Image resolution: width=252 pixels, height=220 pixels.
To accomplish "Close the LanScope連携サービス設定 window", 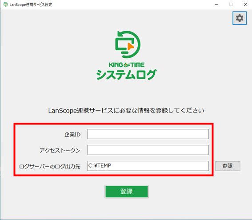I will click(x=245, y=4).
